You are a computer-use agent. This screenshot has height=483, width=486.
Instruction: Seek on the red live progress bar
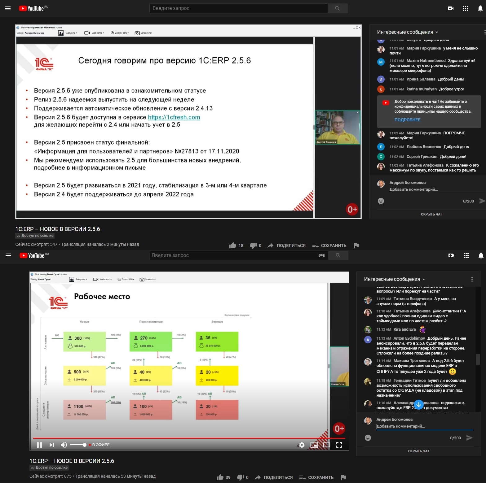coord(189,438)
